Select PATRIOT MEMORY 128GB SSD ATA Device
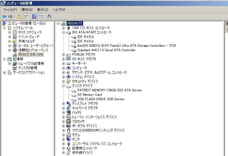Viewport: 228px width, 156px height. tap(109, 90)
